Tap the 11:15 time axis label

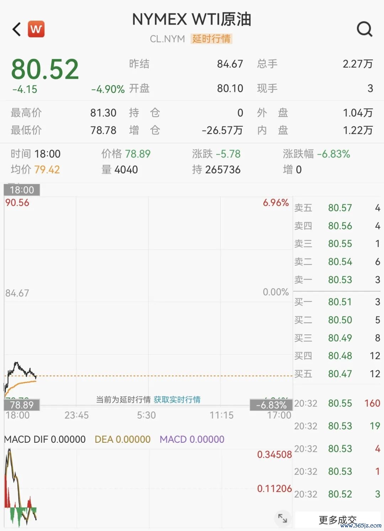point(222,415)
